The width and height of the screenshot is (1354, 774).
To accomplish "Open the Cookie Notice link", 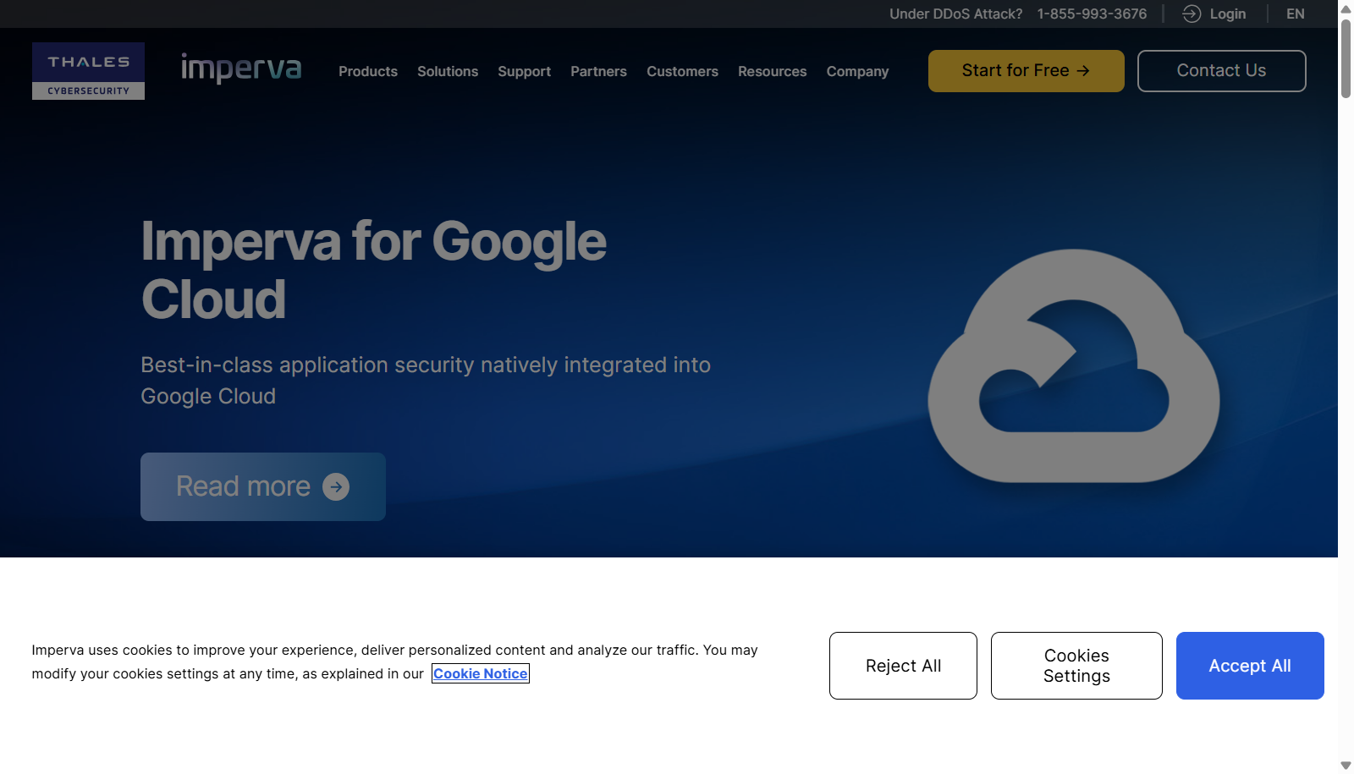I will pyautogui.click(x=481, y=673).
